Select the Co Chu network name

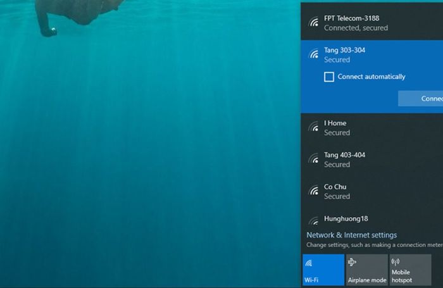(x=335, y=187)
